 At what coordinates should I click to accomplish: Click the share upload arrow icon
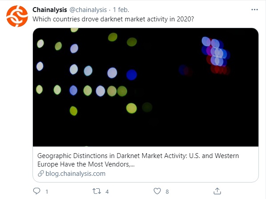(x=217, y=191)
